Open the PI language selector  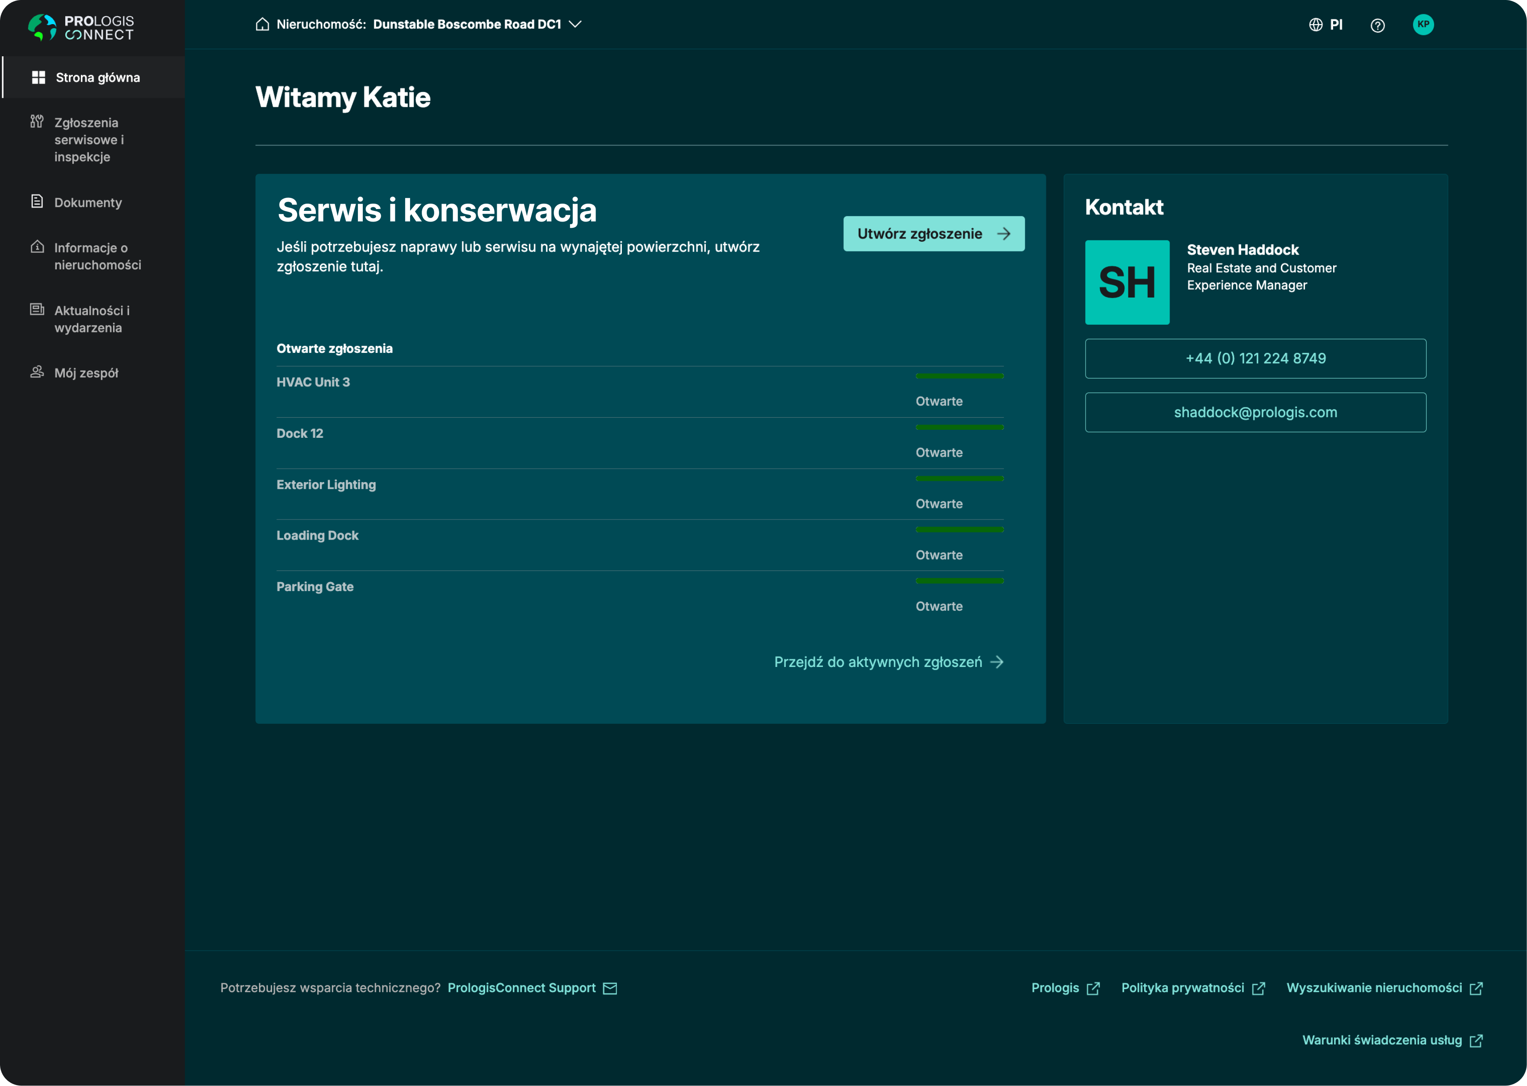point(1325,25)
